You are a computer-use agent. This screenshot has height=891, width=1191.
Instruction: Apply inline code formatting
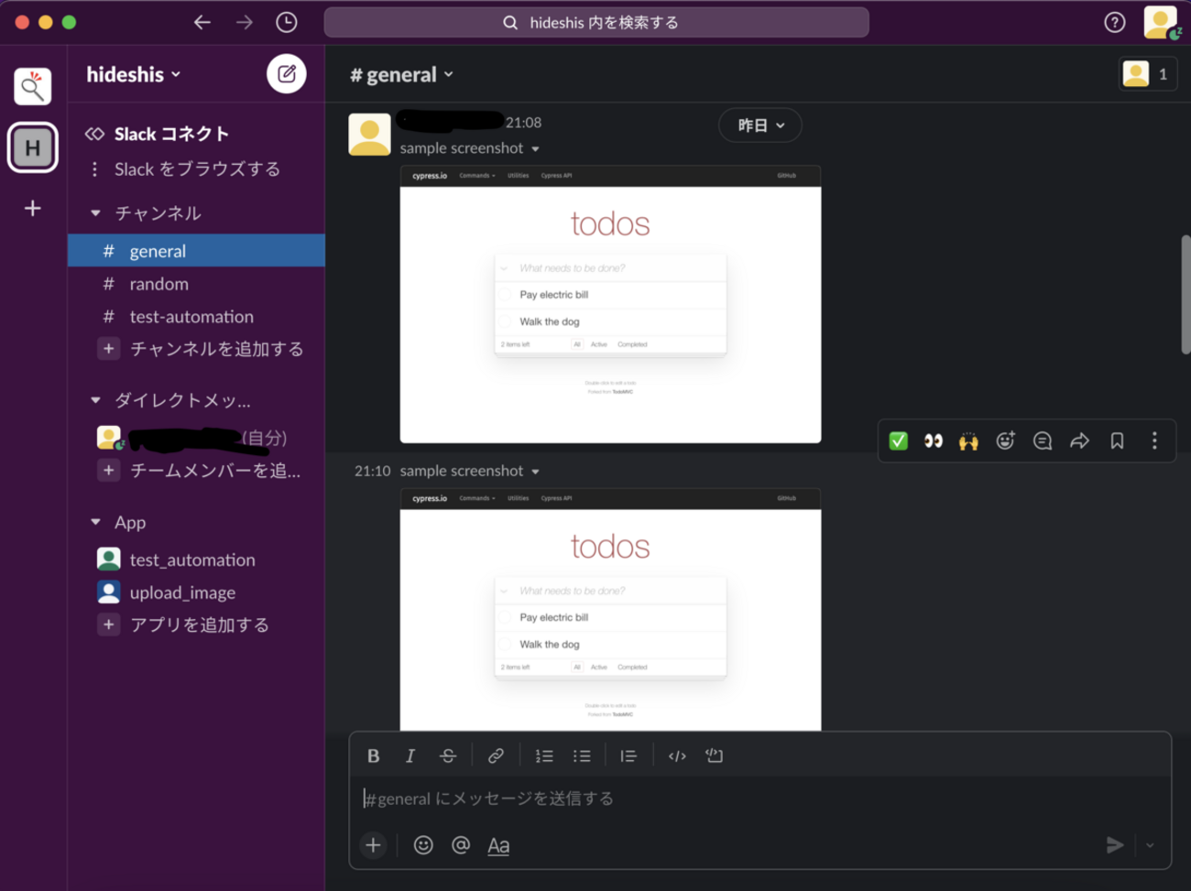[x=677, y=755]
